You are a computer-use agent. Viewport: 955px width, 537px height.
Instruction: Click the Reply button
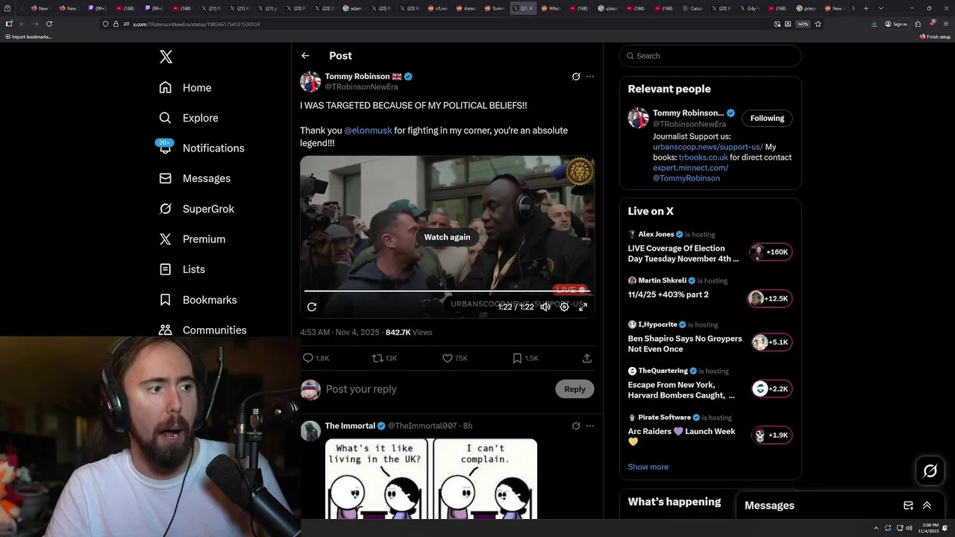pyautogui.click(x=574, y=389)
